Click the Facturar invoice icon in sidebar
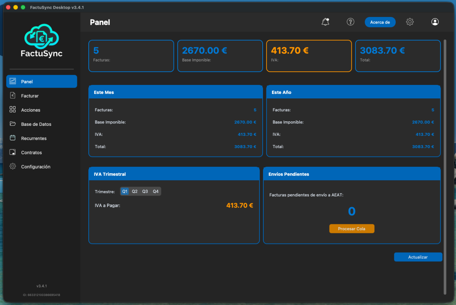 pyautogui.click(x=13, y=96)
